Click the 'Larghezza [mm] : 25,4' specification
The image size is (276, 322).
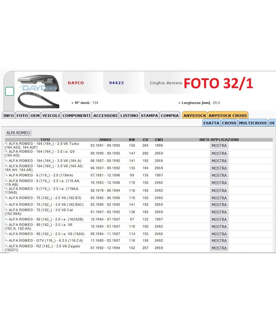point(201,103)
